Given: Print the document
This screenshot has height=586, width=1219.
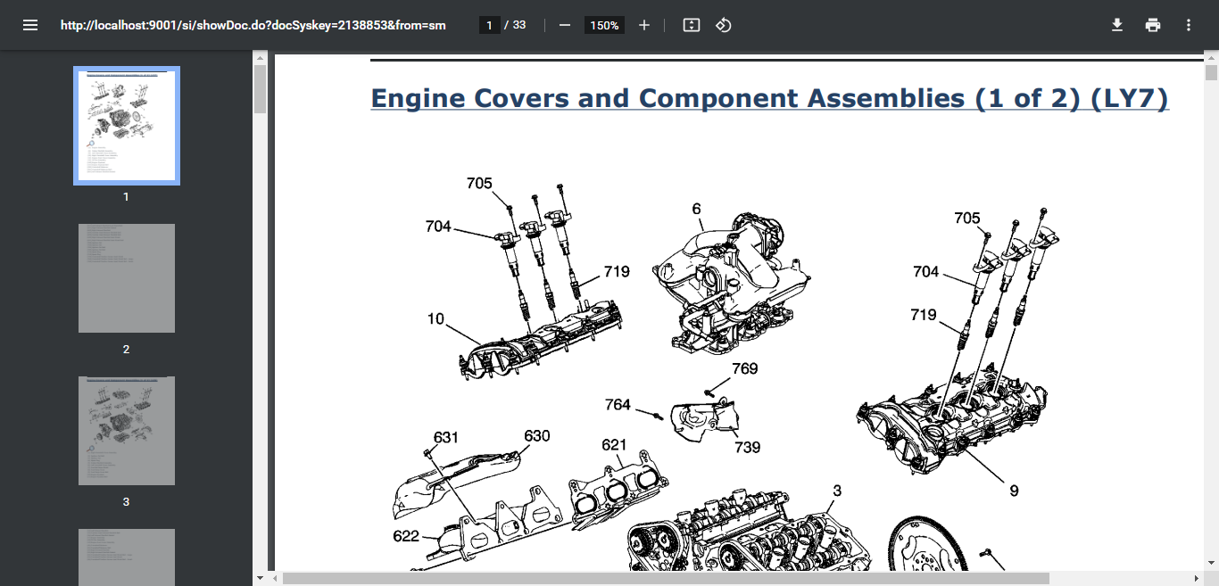Looking at the screenshot, I should (x=1153, y=25).
